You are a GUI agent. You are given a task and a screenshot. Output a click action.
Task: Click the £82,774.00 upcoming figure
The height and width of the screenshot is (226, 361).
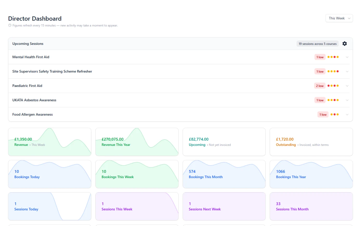(199, 139)
